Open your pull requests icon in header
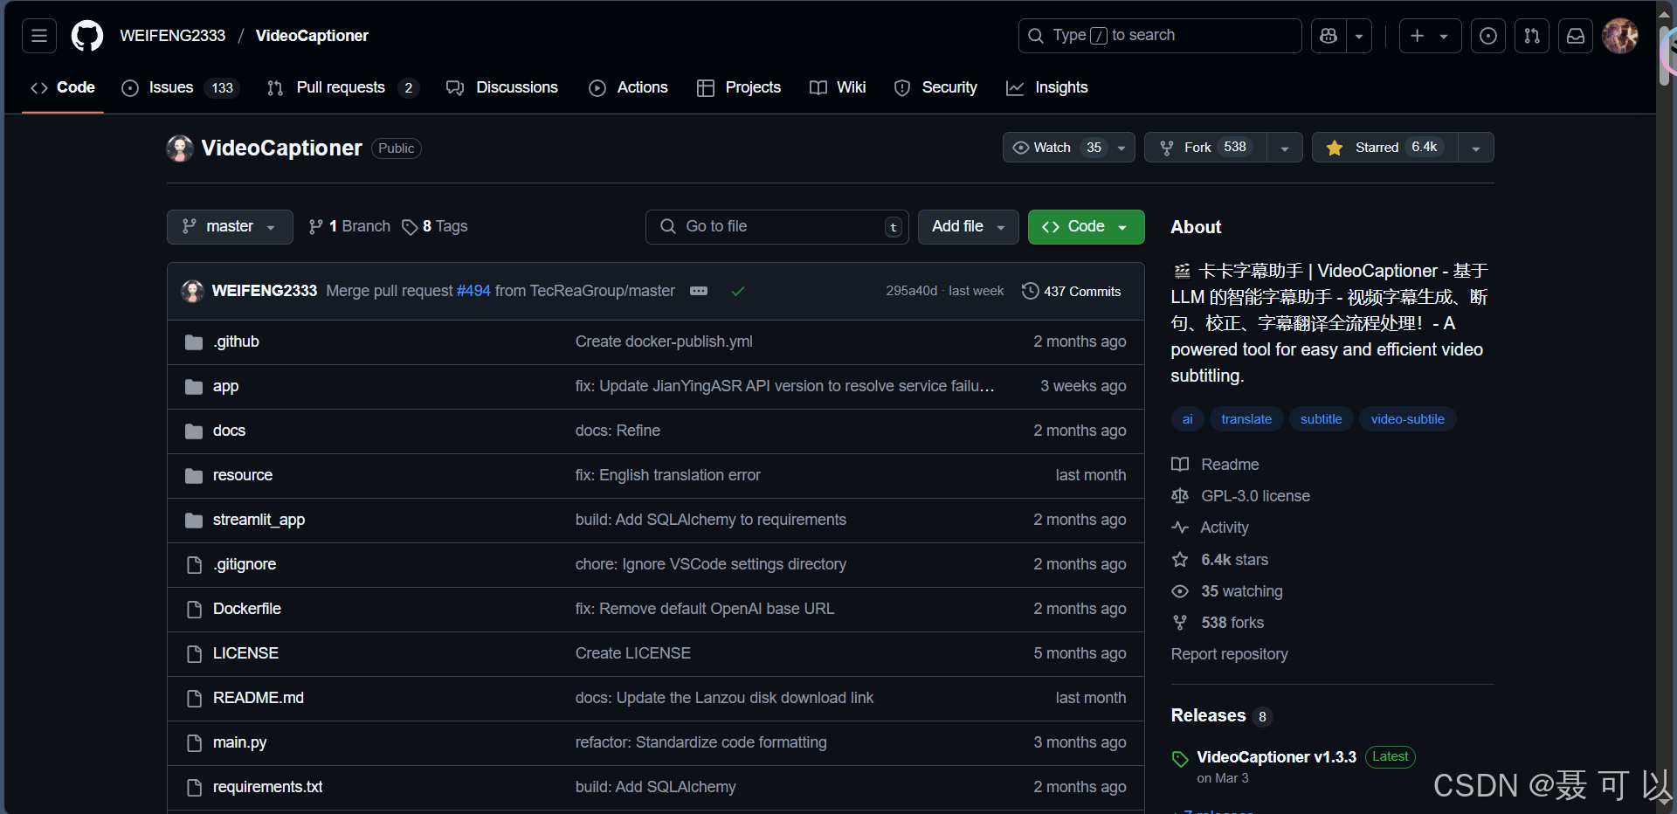Screen dimensions: 1677x814 (1532, 36)
